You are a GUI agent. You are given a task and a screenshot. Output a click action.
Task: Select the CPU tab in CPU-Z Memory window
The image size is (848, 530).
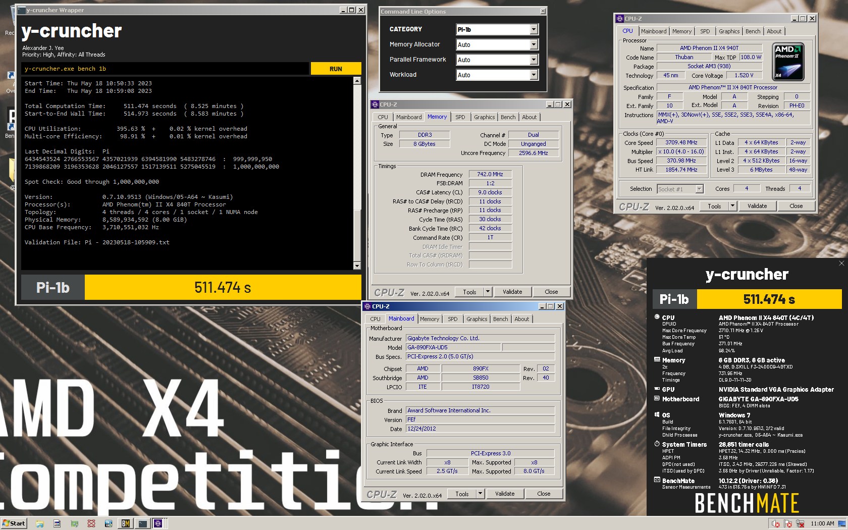[x=383, y=117]
